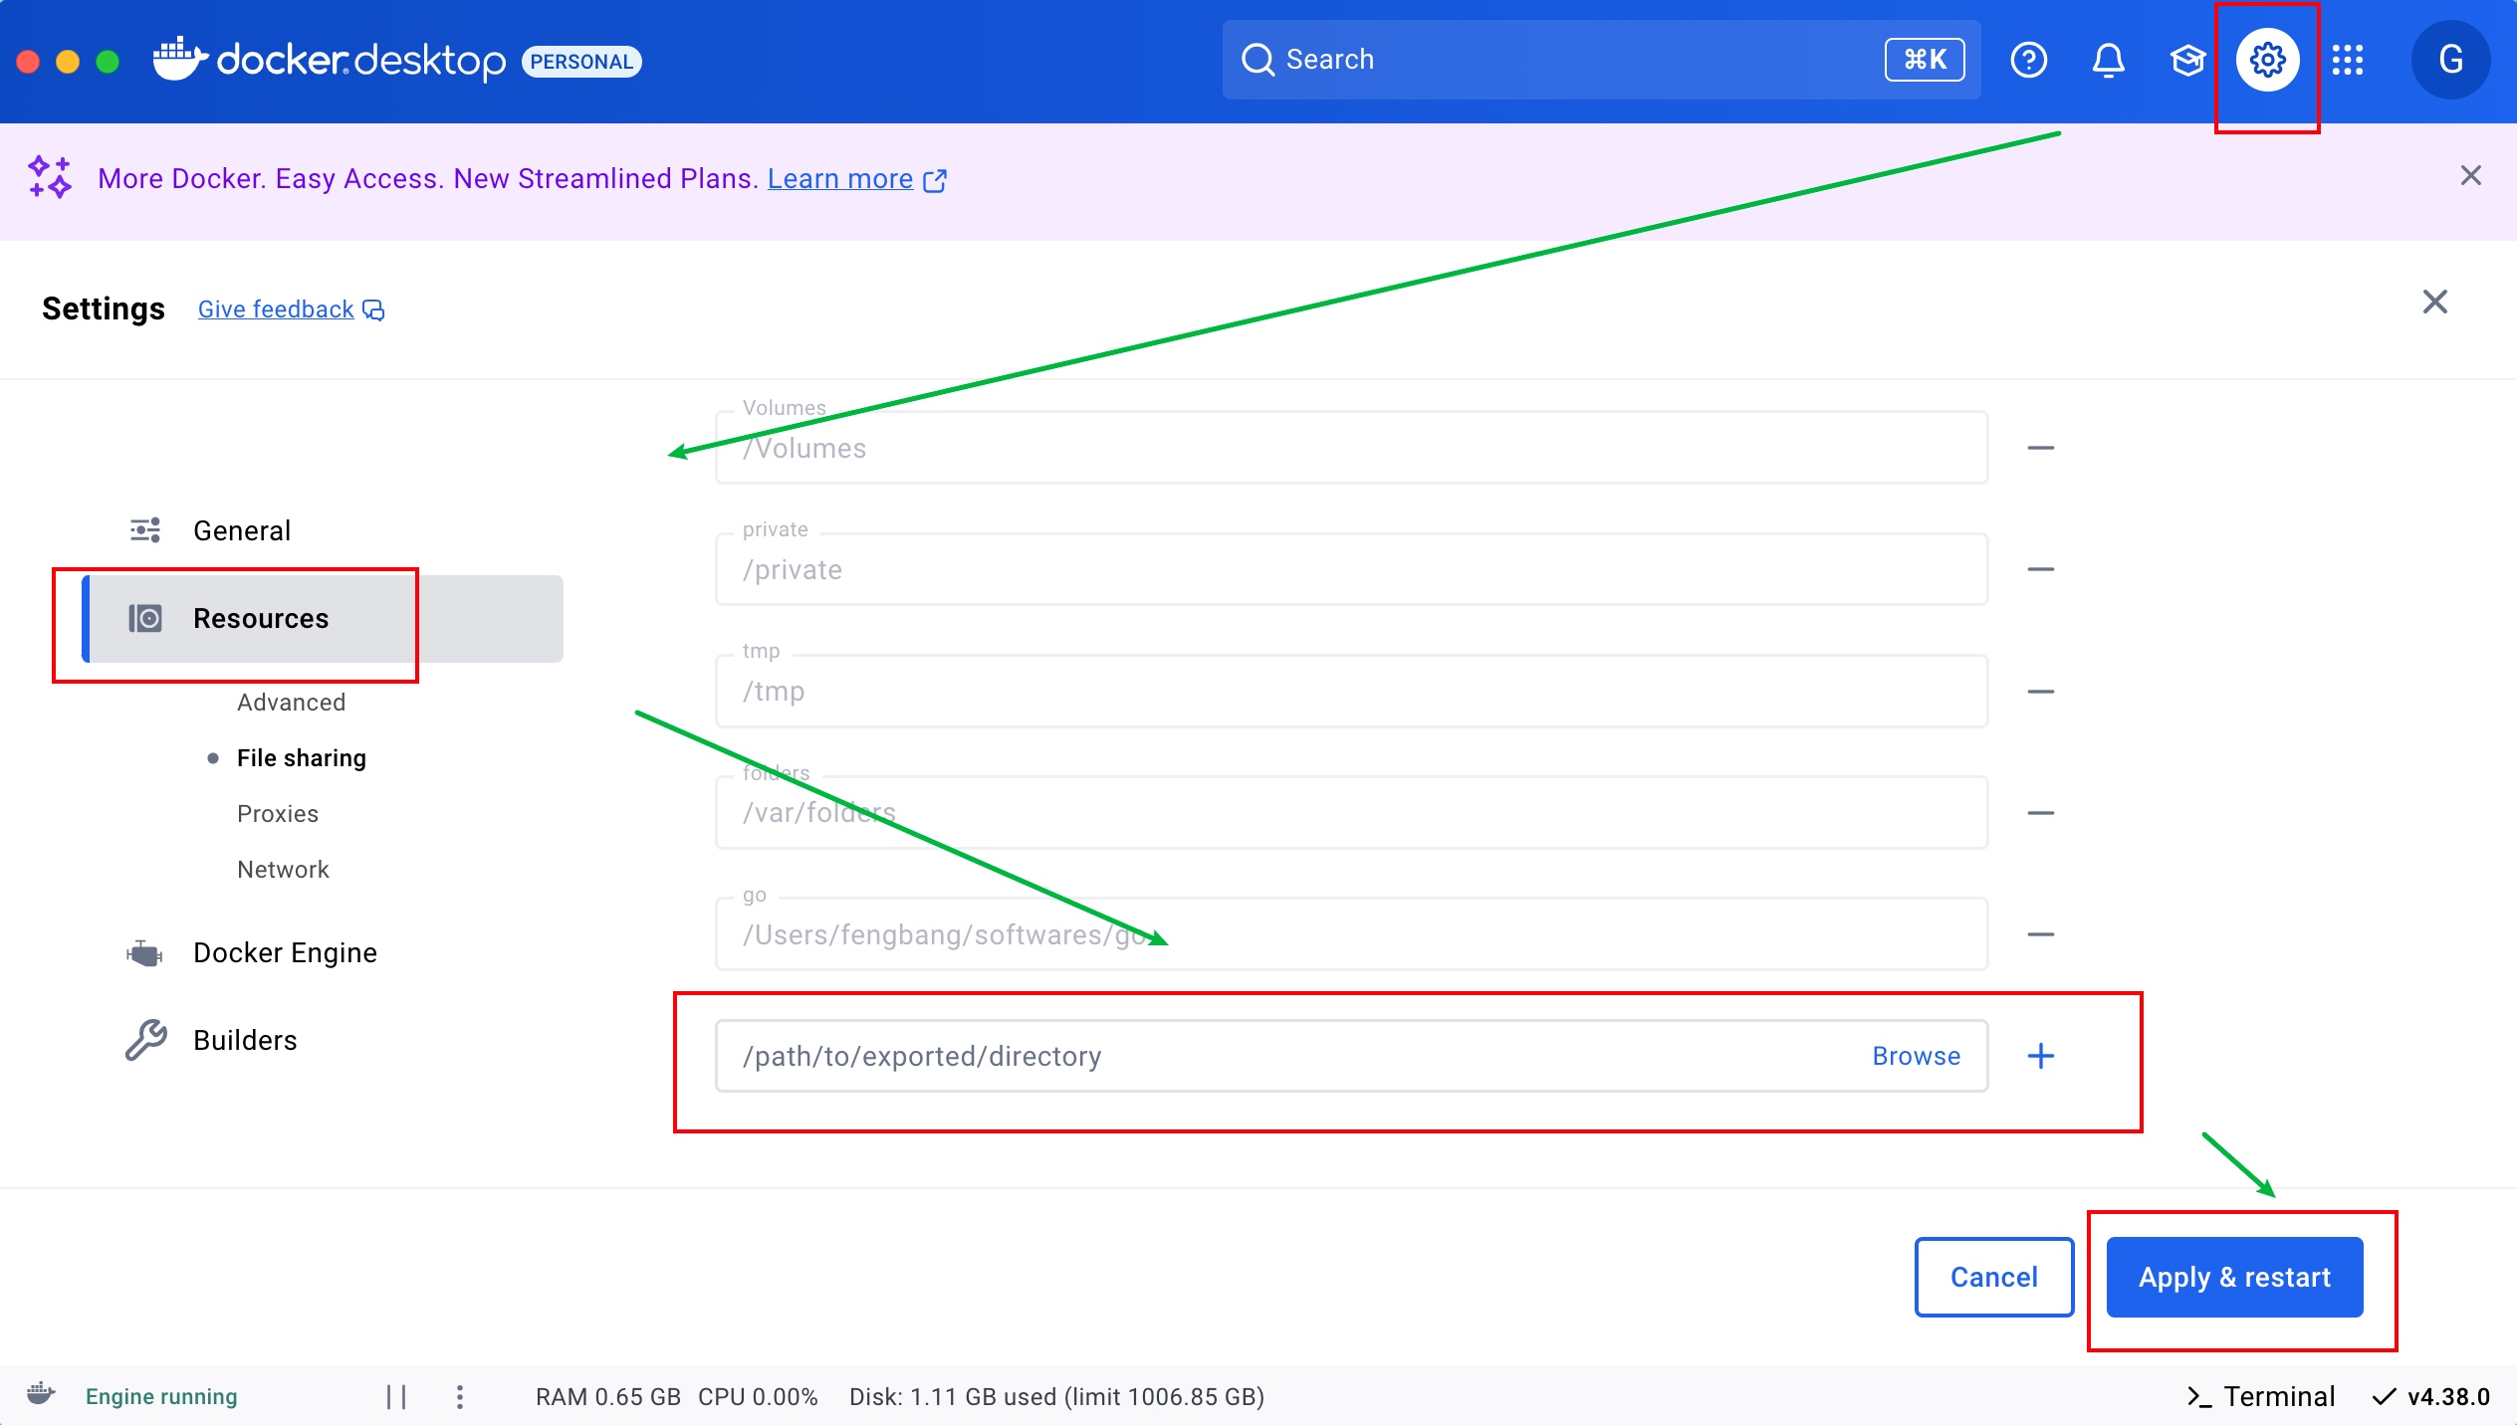
Task: Dismiss the Streamlined Plans banner
Action: pos(2470,176)
